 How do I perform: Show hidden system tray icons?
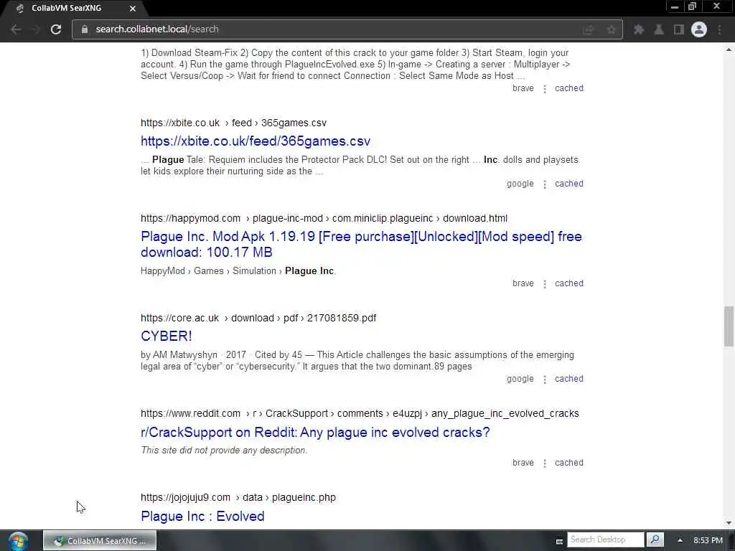click(680, 540)
